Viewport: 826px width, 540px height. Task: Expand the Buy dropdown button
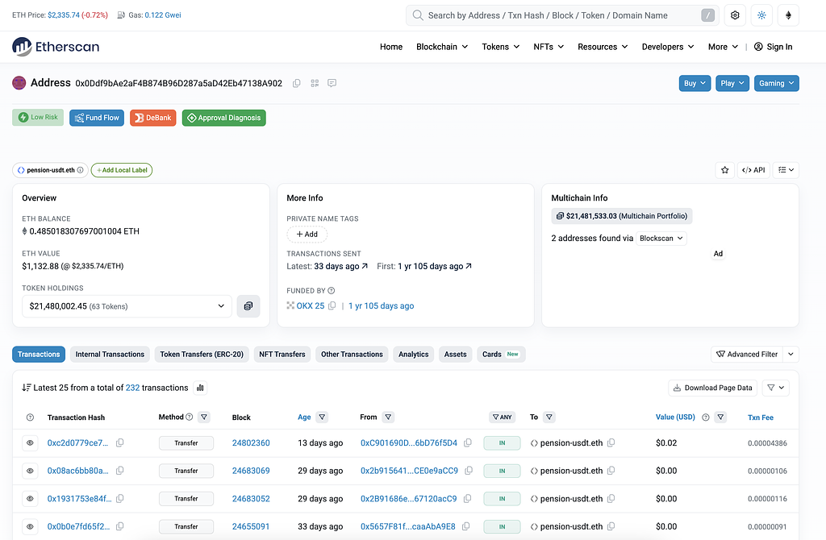click(x=695, y=83)
